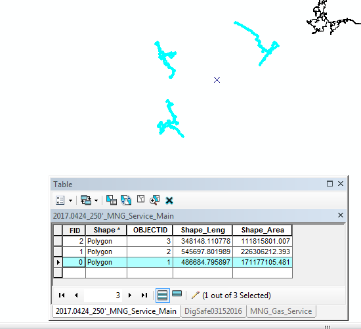Switch to 2017.0424_250'_MNG_Service_Main tab

pyautogui.click(x=116, y=311)
